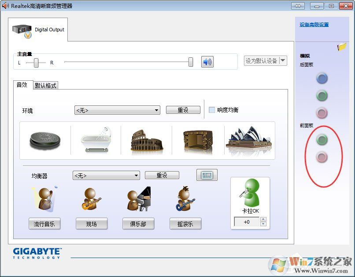
Task: Enable the 响度均衡 checkbox
Action: click(212, 109)
